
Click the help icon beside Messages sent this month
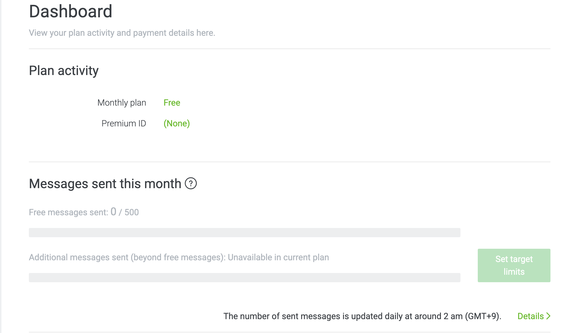(191, 184)
